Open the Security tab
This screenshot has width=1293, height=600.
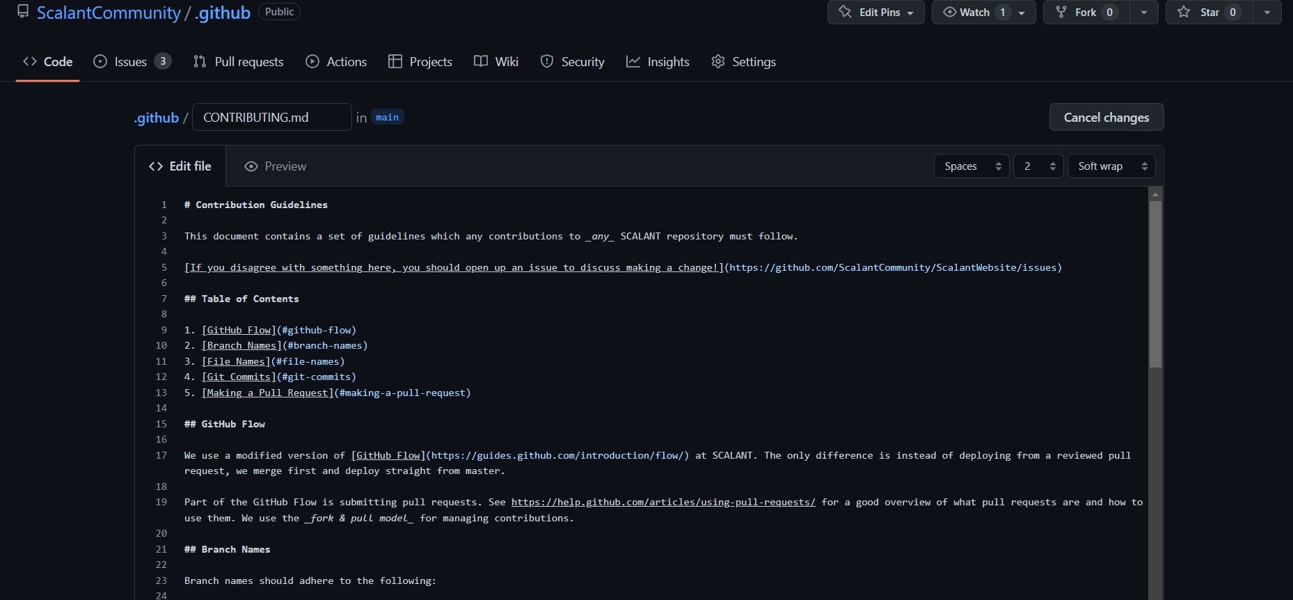point(572,61)
